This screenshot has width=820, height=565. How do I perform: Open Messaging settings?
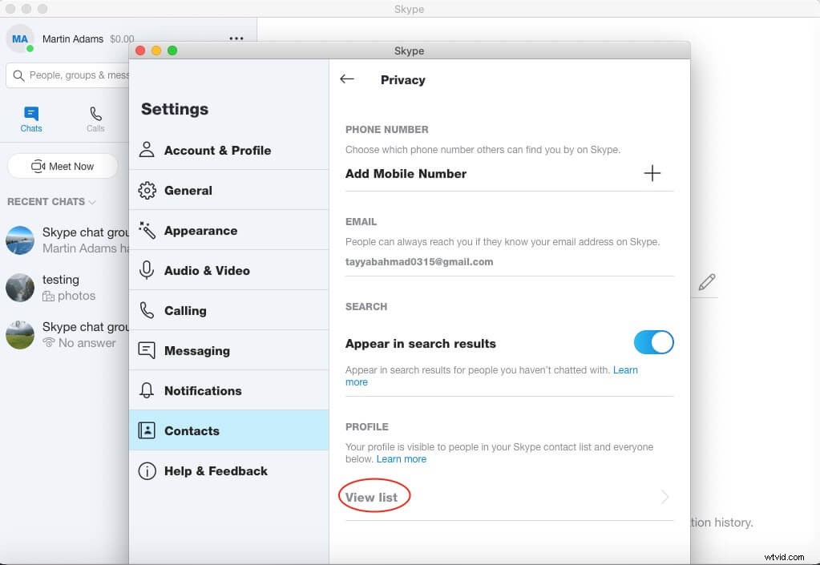point(197,350)
